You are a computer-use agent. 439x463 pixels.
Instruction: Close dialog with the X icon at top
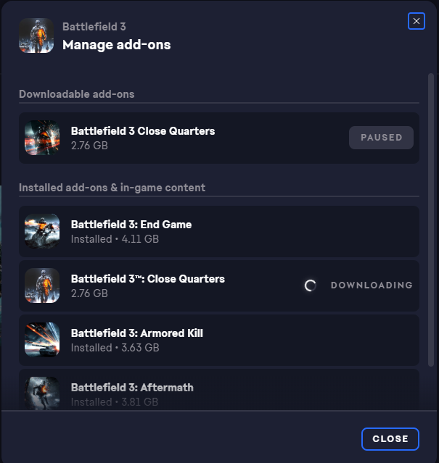pos(417,21)
